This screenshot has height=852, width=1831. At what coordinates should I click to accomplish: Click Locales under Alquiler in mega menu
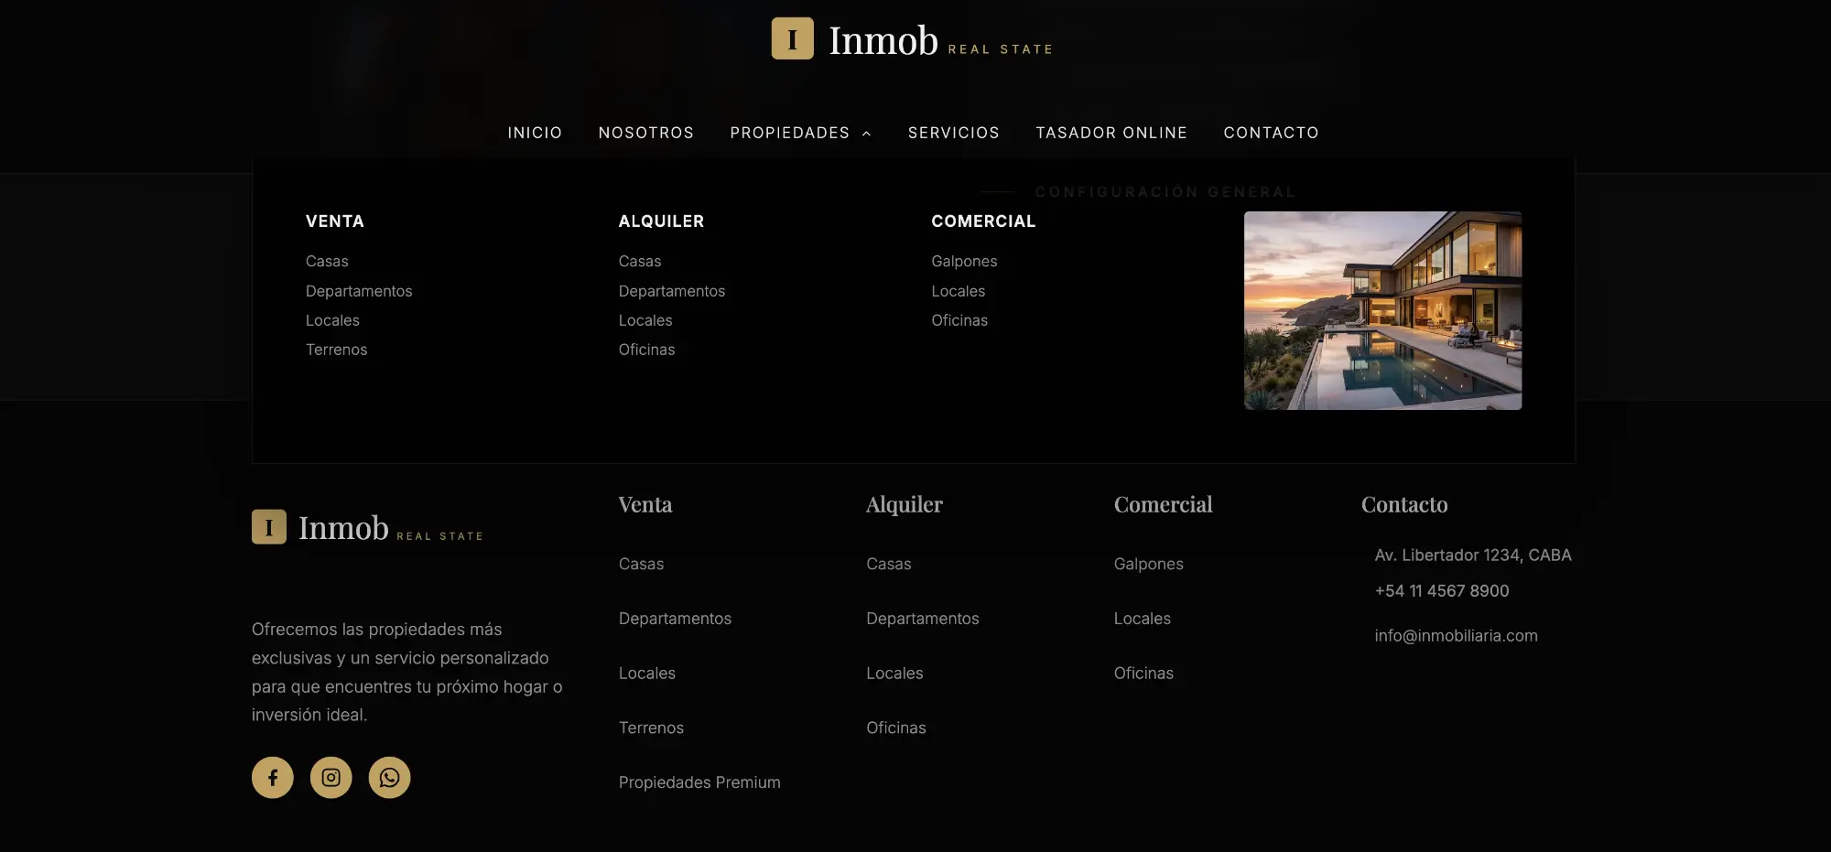[x=645, y=320]
